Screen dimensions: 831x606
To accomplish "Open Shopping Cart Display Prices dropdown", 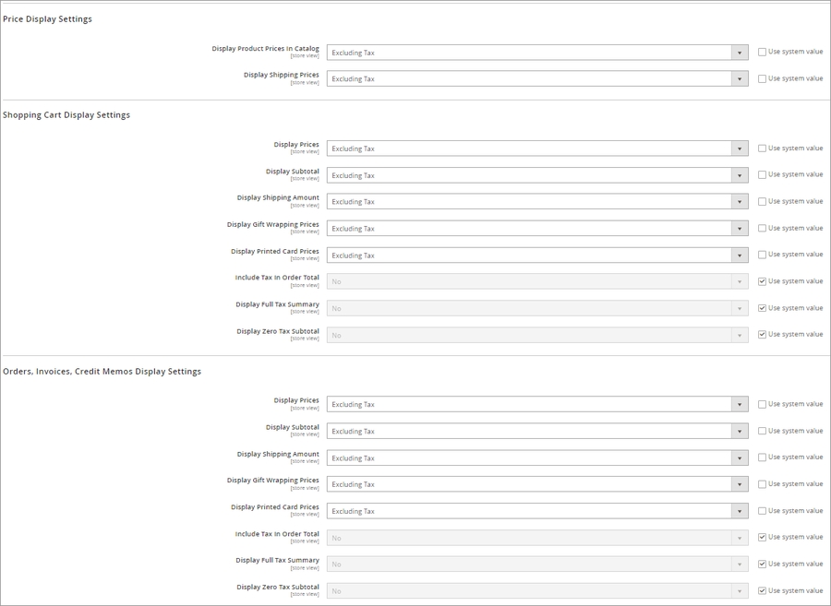I will point(536,149).
